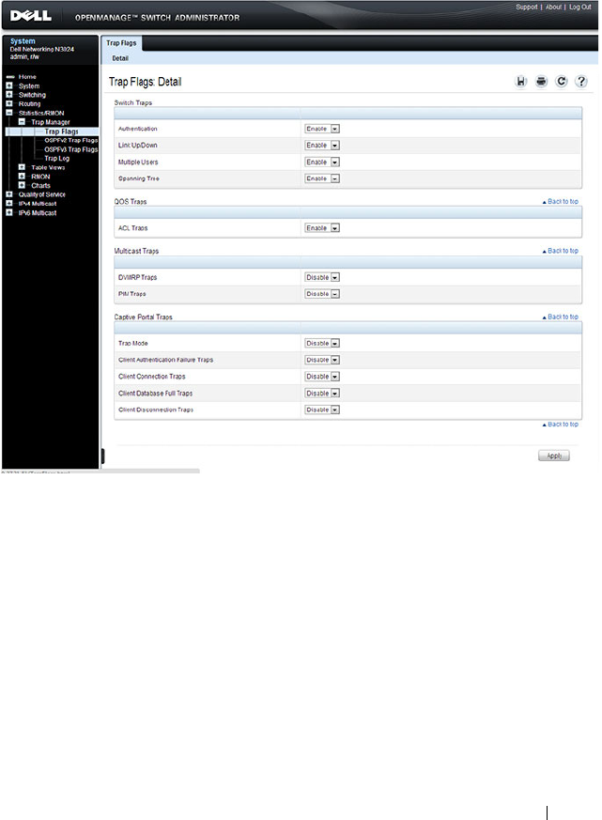602x820 pixels.
Task: Expand the Switching tree node
Action: (x=8, y=95)
